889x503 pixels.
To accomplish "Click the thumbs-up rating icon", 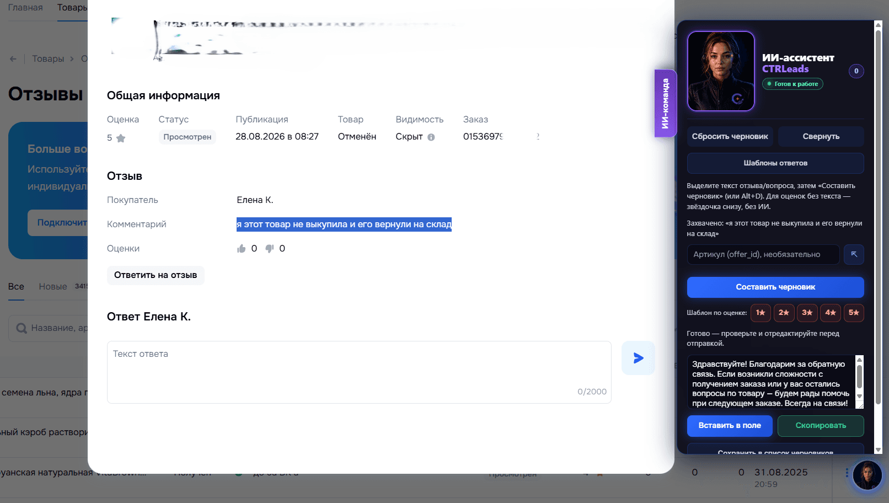I will tap(241, 249).
